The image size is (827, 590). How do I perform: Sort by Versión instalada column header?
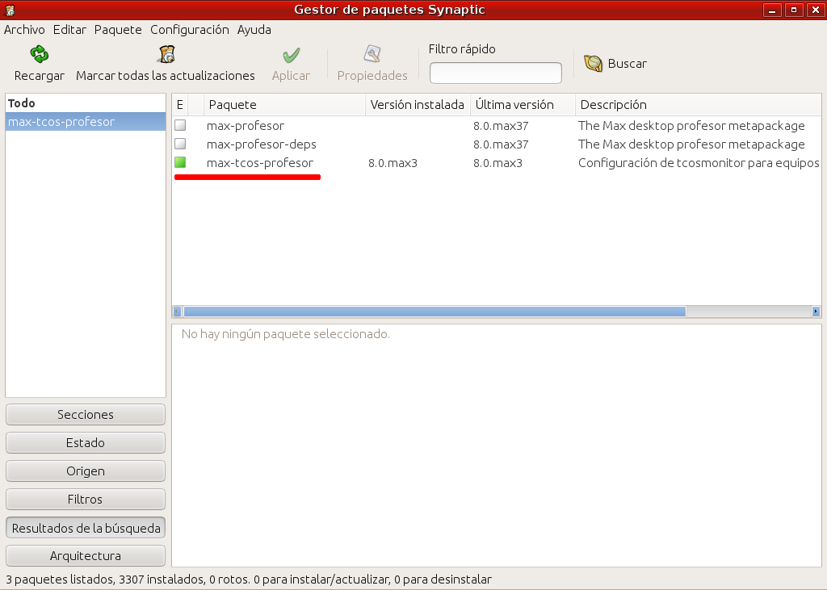417,105
